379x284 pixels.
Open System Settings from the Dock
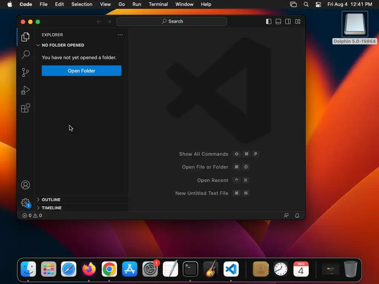tap(150, 269)
